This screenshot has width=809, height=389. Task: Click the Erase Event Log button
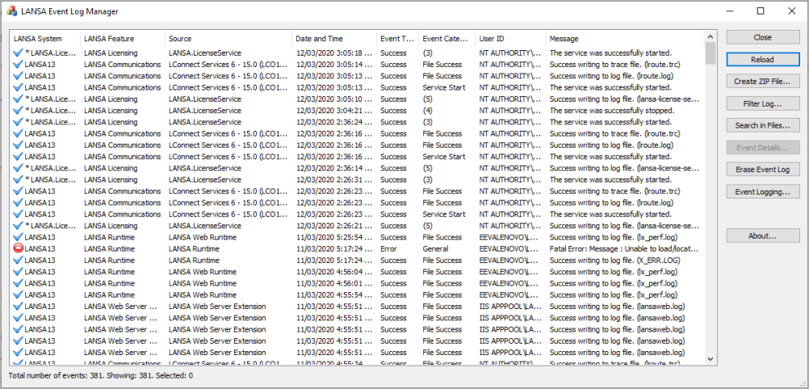click(762, 169)
